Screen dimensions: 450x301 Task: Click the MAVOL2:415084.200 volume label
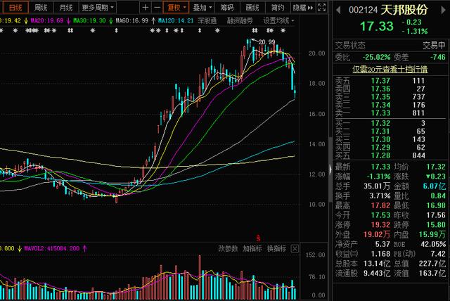(51, 248)
